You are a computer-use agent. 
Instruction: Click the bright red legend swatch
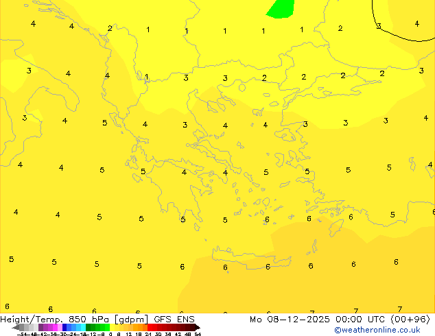pos(150,327)
